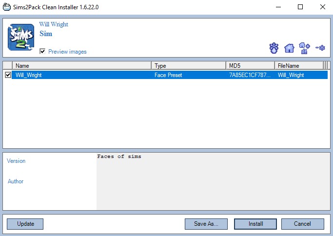Click the Will Wright title text

tap(54, 24)
